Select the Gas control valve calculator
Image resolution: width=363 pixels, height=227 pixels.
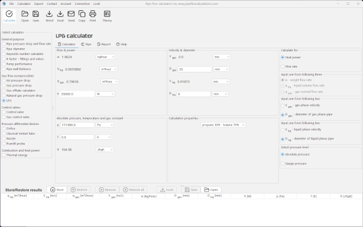tap(16, 117)
